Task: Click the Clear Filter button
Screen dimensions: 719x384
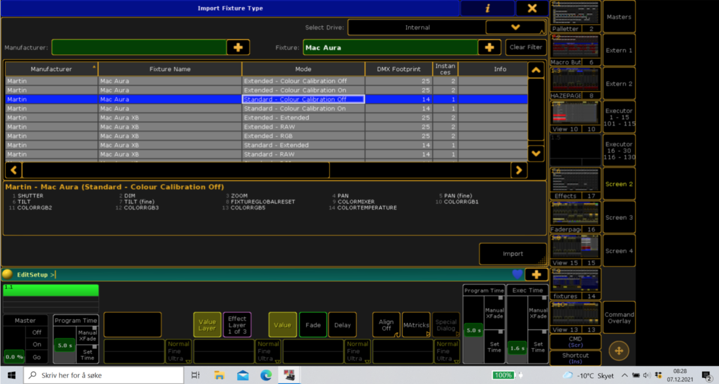Action: point(525,47)
